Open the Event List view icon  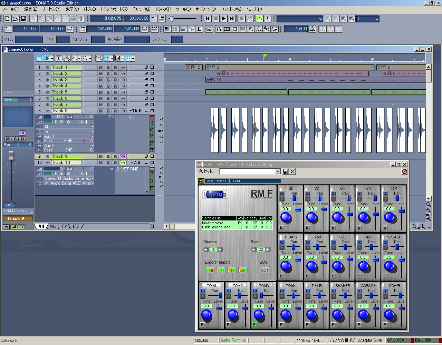coord(175,29)
